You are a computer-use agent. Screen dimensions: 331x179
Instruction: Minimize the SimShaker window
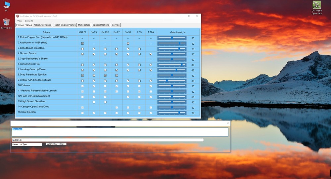click(x=181, y=16)
